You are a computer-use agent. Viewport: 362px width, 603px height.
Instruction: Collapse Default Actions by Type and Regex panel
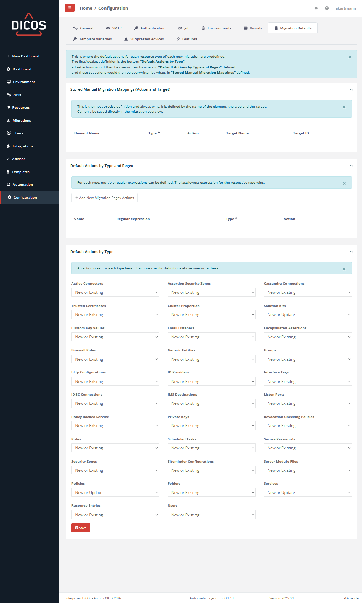click(351, 166)
